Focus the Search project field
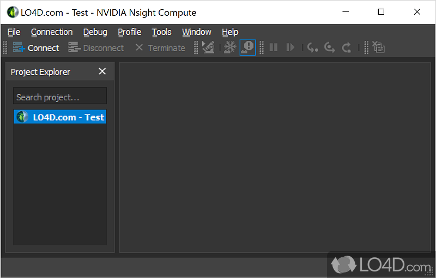The height and width of the screenshot is (278, 436). pos(60,96)
